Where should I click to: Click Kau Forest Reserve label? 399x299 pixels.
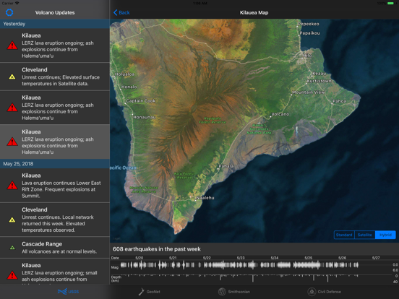click(184, 175)
